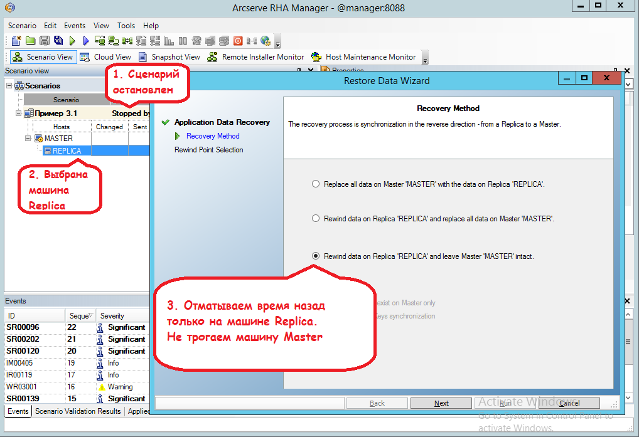The image size is (639, 437).
Task: Click the Seque column sort arrow
Action: click(x=90, y=316)
